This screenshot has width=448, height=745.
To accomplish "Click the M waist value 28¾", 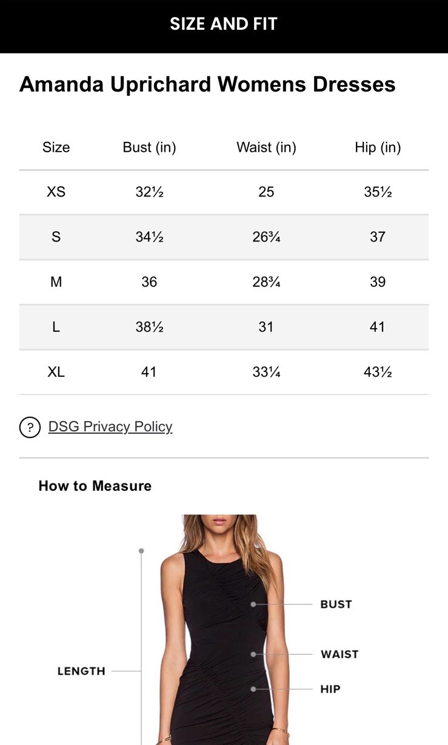I will 266,281.
